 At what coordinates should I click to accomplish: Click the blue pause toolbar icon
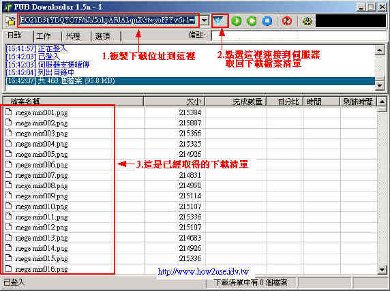(x=267, y=21)
